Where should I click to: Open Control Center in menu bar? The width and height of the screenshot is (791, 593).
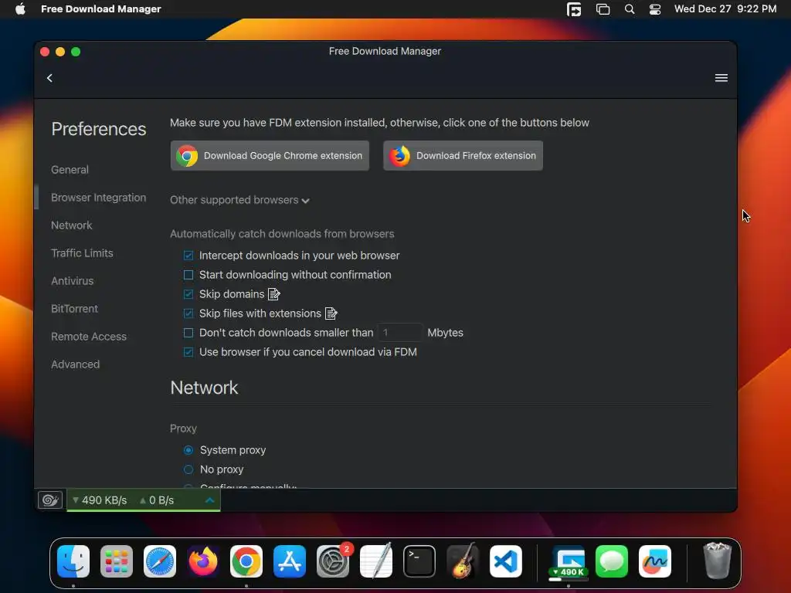(655, 9)
